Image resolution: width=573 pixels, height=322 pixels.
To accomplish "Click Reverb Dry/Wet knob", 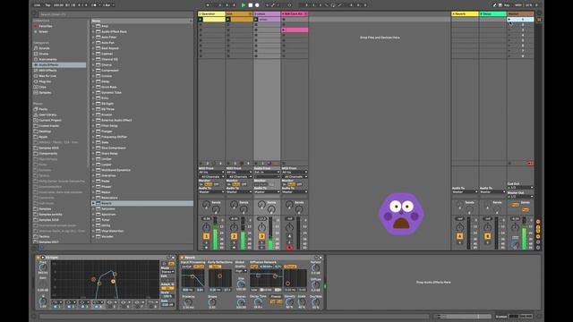I will point(316,302).
